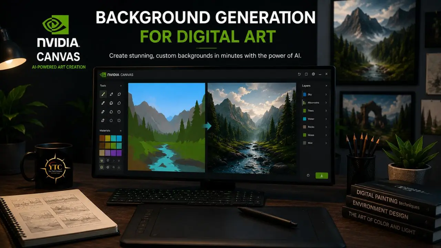Click the gray Mist layer swatch

coord(304,143)
